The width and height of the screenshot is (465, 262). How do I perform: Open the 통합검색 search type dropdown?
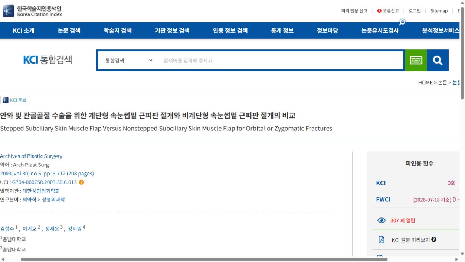(129, 61)
